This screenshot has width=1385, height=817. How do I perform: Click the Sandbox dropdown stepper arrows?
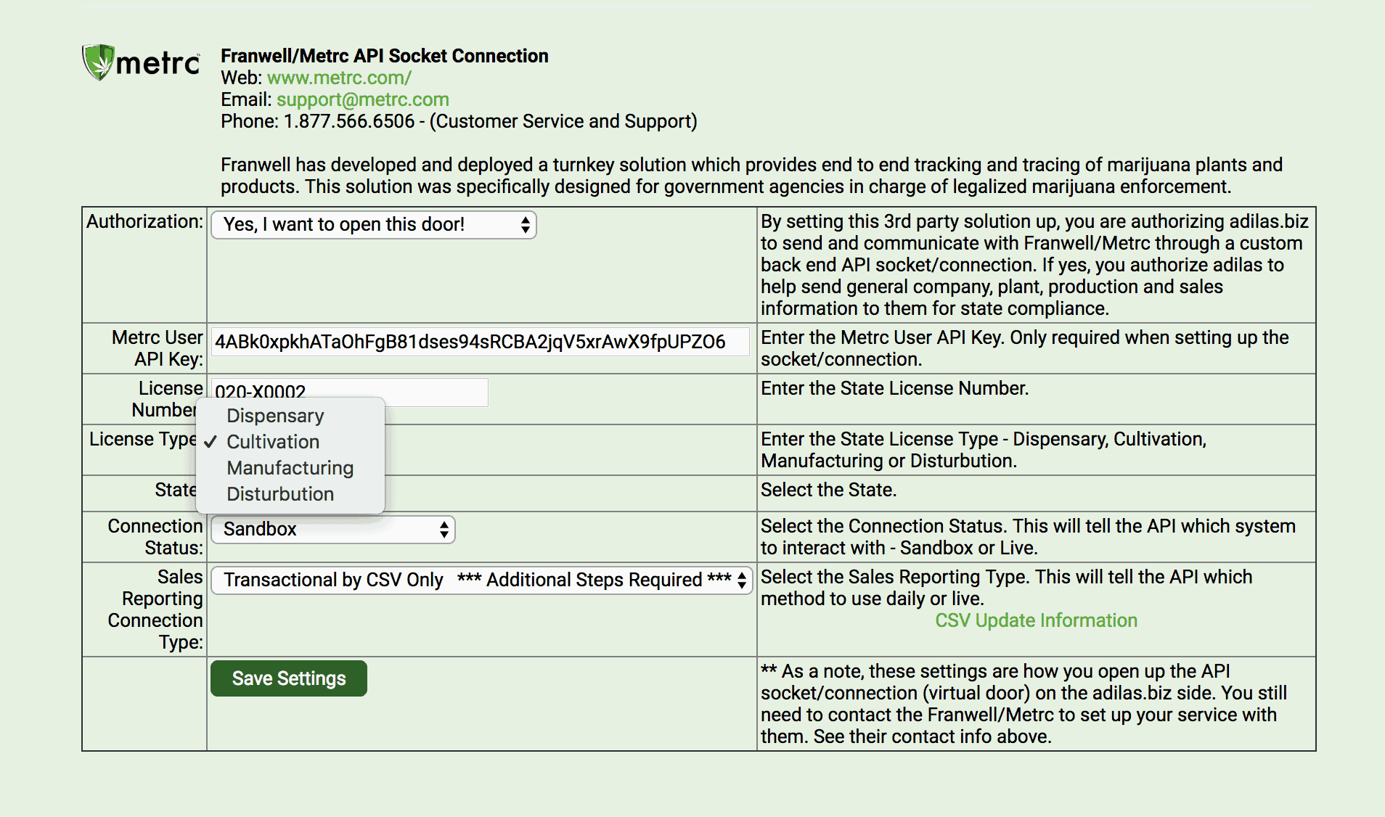coord(444,530)
